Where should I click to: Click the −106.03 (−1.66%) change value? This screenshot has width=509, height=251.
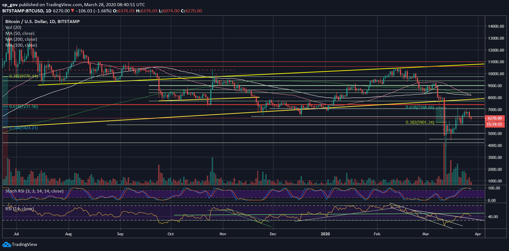pos(93,11)
